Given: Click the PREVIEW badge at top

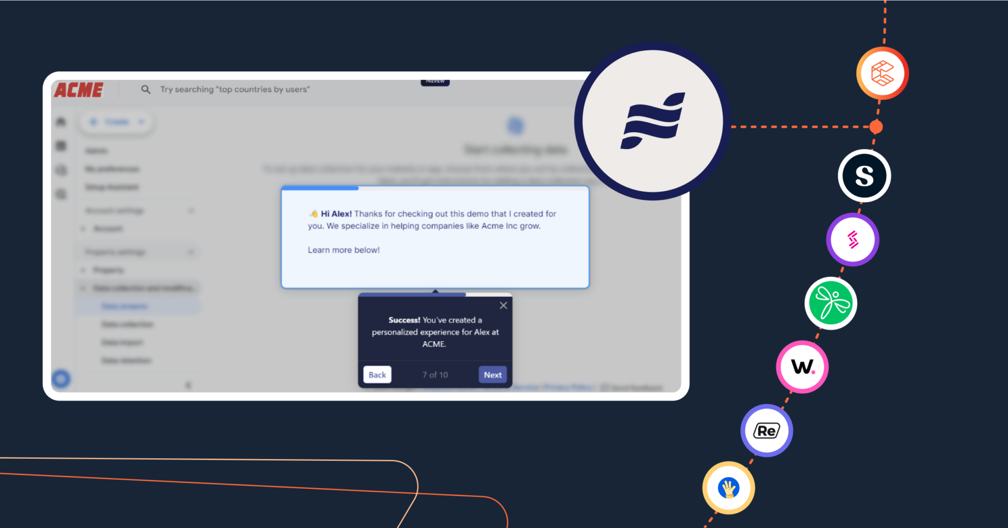Looking at the screenshot, I should click(x=435, y=82).
